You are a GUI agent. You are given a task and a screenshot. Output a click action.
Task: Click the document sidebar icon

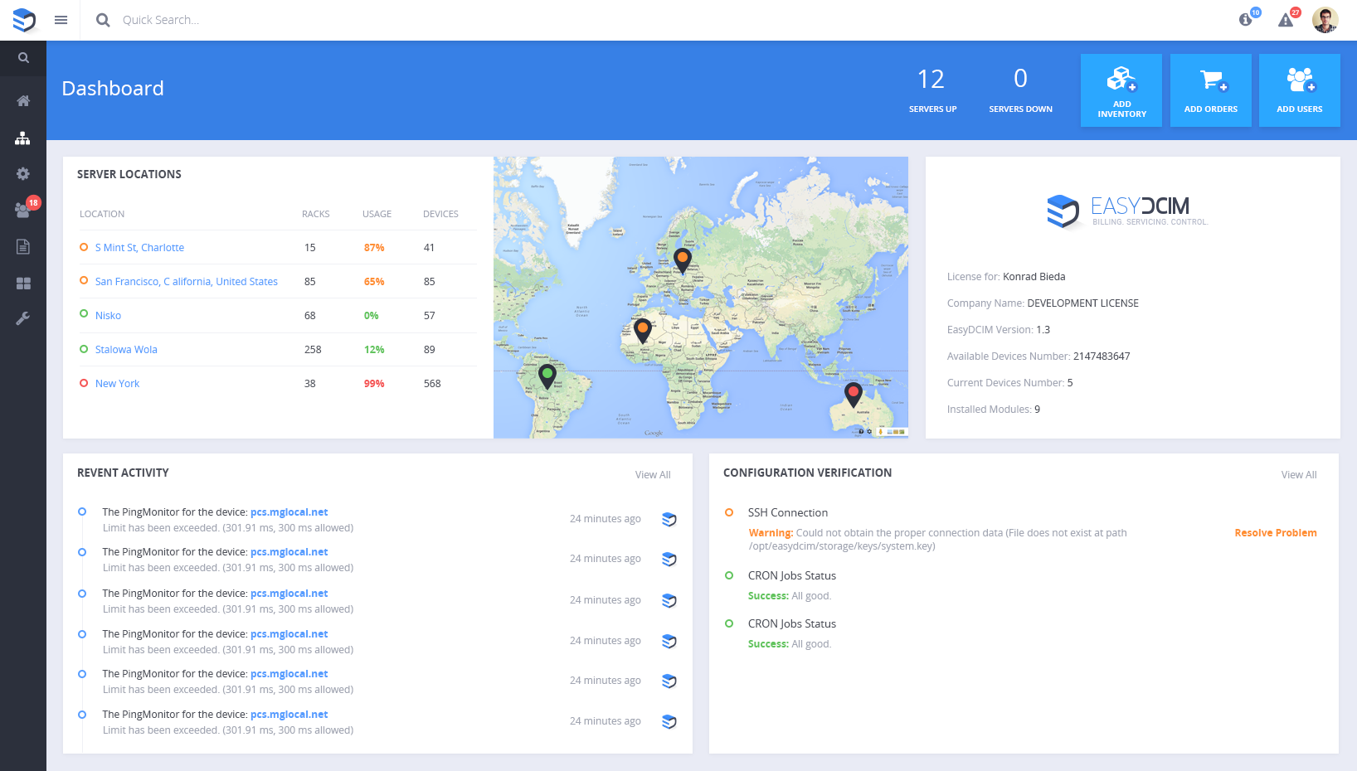23,246
